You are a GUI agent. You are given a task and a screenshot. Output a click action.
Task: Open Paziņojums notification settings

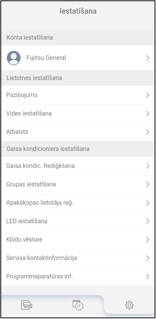pos(22,95)
